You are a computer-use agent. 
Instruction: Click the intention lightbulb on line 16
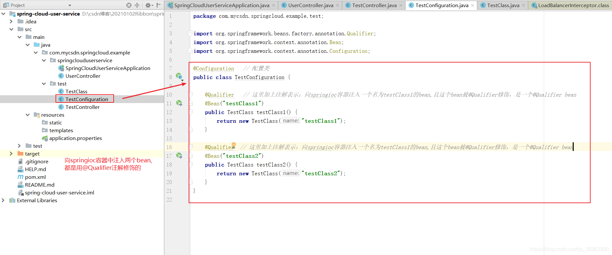(233, 145)
